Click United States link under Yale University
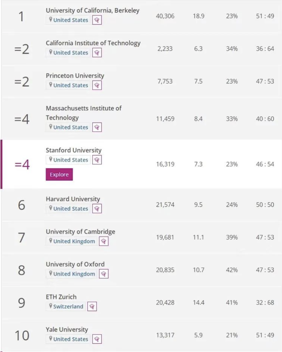282x352 pixels. (x=70, y=339)
